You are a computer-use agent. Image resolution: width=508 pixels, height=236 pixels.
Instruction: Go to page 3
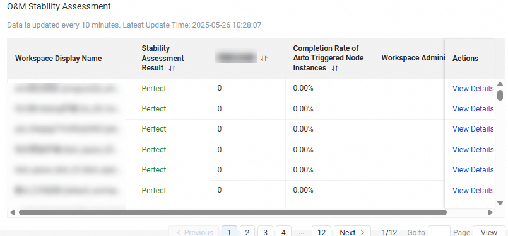tap(265, 232)
